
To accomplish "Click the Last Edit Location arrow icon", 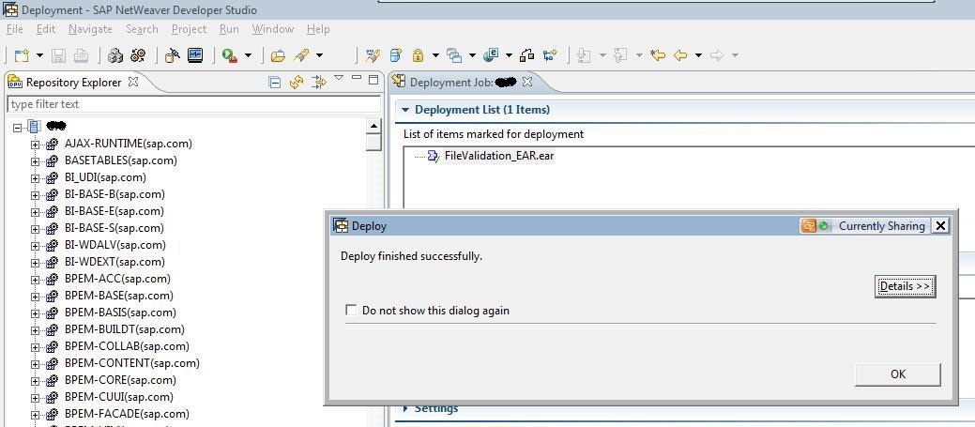I will pyautogui.click(x=658, y=56).
